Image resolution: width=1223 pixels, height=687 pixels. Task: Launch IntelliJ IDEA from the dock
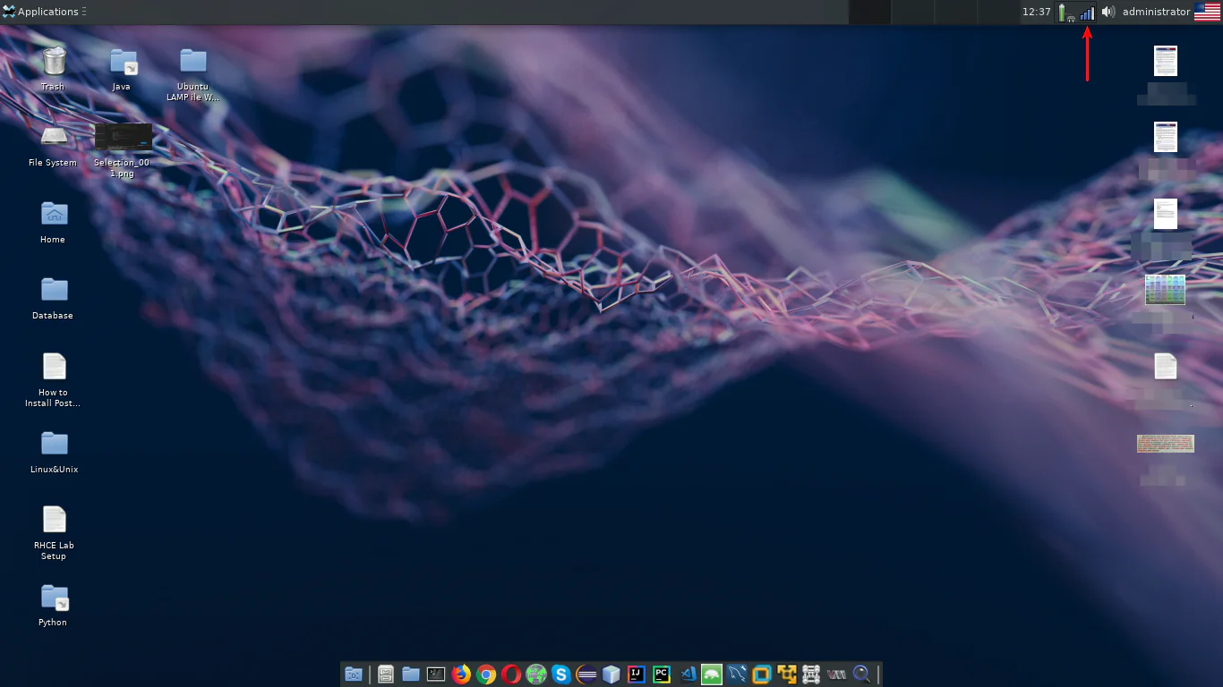(637, 674)
